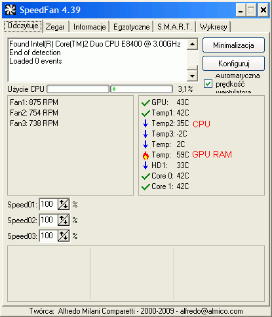This screenshot has height=317, width=272.
Task: Click the blue down arrow beside Temp: 2C
Action: click(146, 144)
